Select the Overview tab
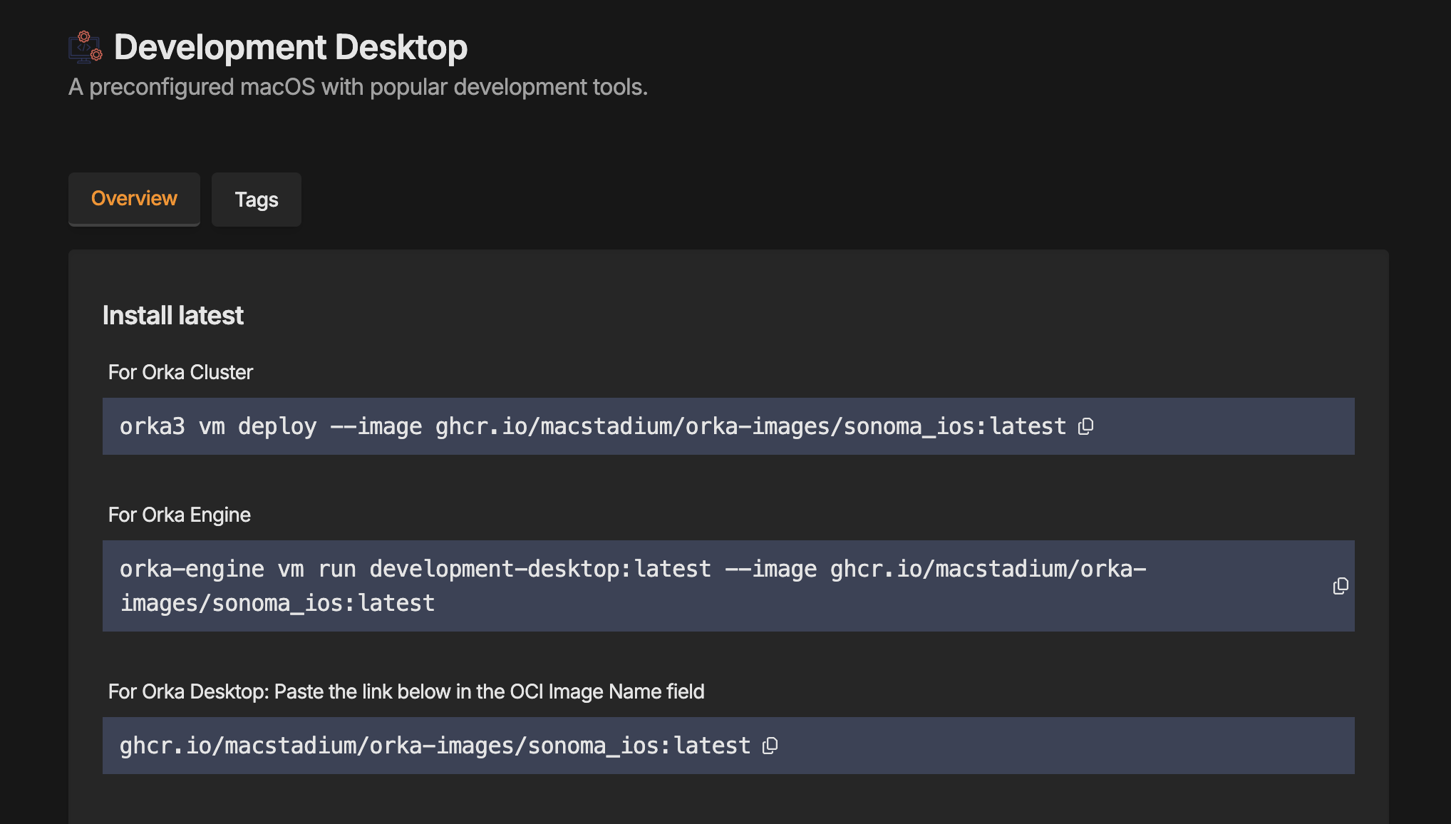This screenshot has height=824, width=1451. 134,199
